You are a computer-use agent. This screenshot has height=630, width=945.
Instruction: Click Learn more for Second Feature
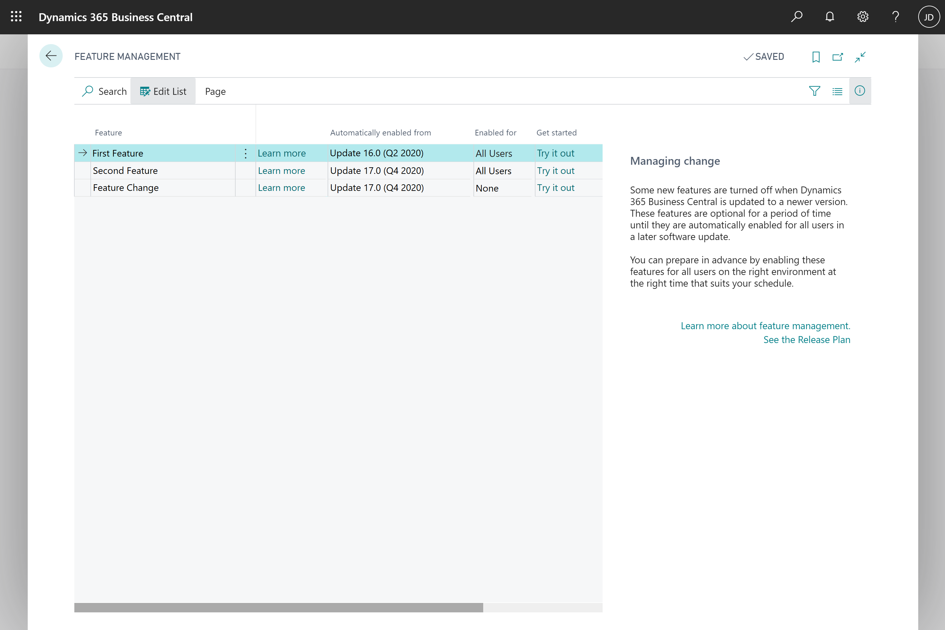282,170
